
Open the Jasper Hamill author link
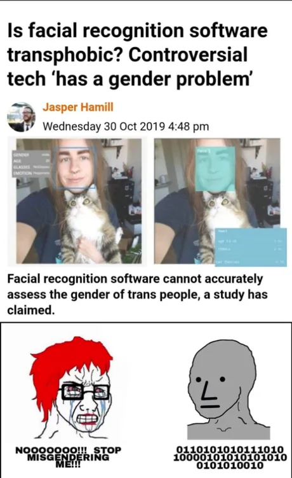pyautogui.click(x=78, y=108)
